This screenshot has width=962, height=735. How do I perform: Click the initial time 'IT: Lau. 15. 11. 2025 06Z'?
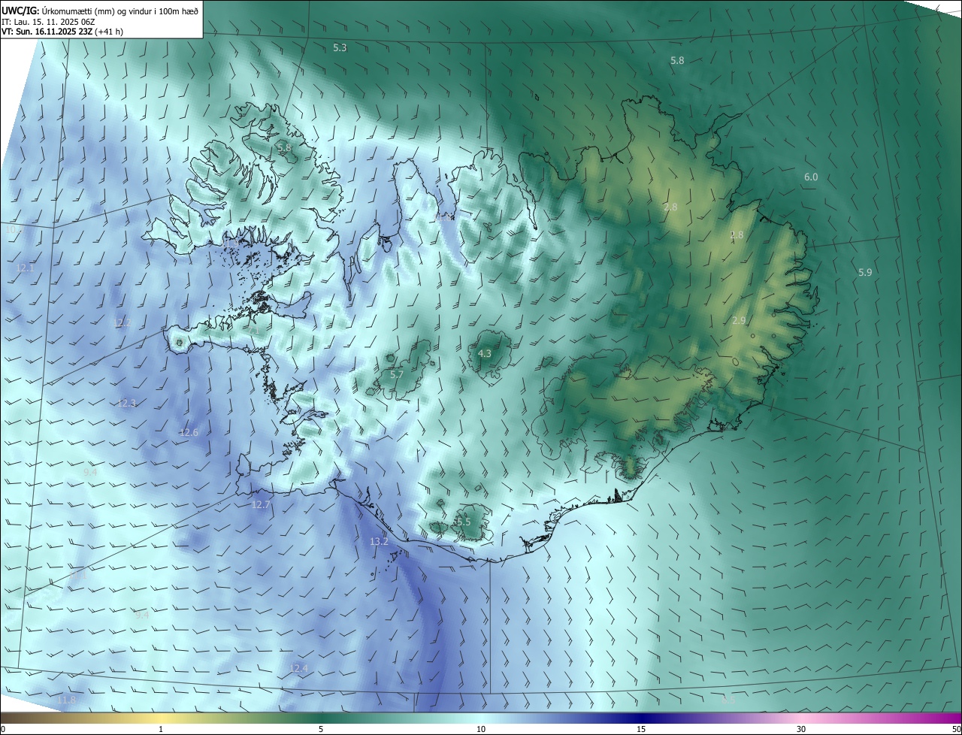click(x=47, y=22)
